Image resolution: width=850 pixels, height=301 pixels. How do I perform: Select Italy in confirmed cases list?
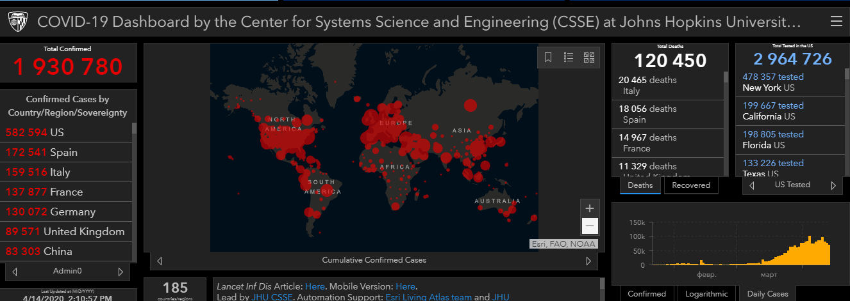point(67,173)
